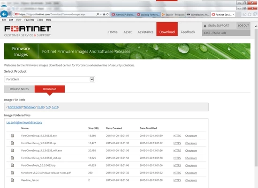Click file icon for windows-release-notes.pdf
Image resolution: width=258 pixels, height=188 pixels.
[x=12, y=173]
